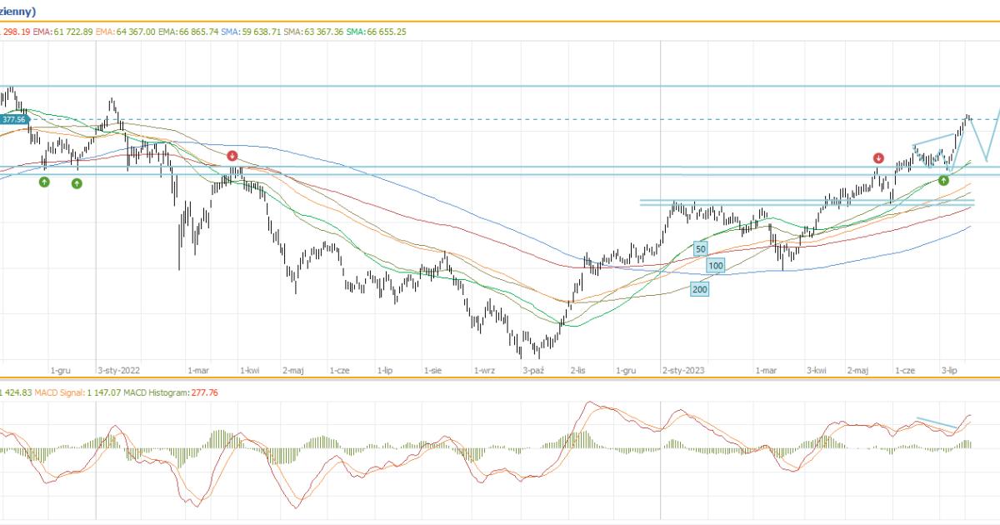Click the 3-sty-2022 date on time axis
This screenshot has height=525, width=1000.
pos(119,369)
